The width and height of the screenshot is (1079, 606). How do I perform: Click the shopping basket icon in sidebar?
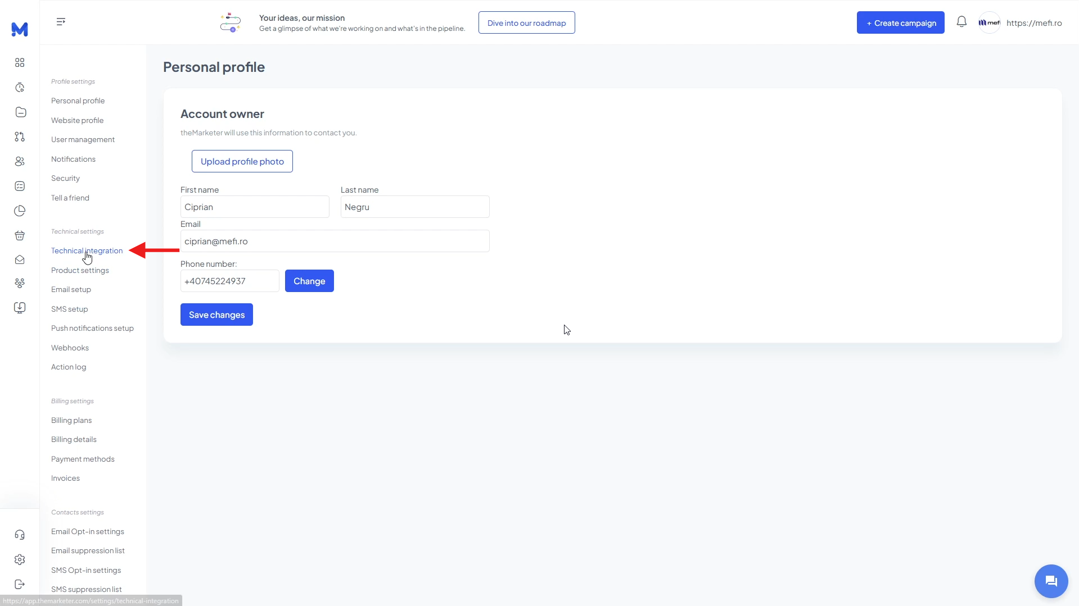20,235
